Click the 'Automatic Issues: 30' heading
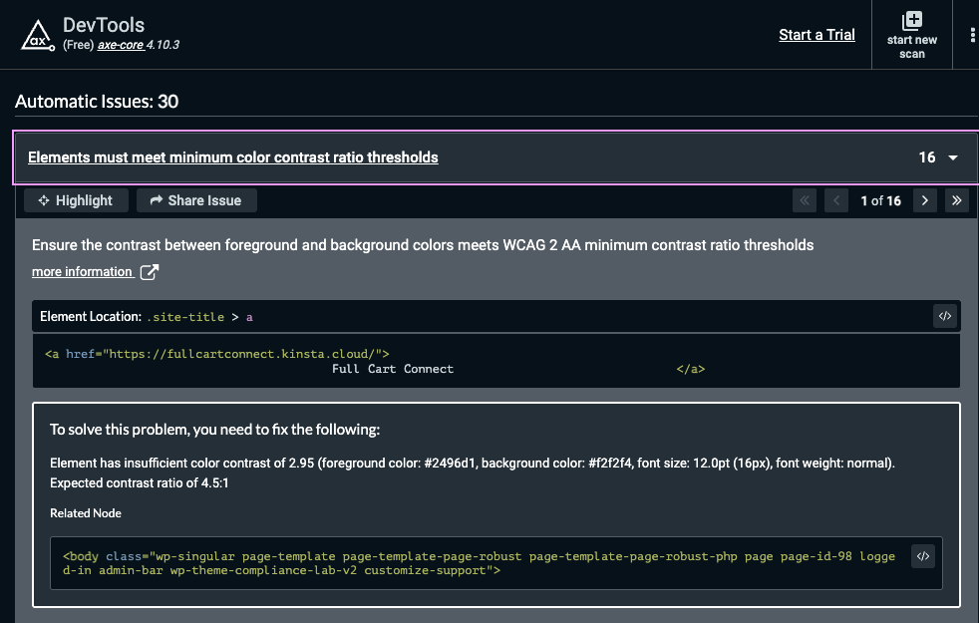 point(97,101)
